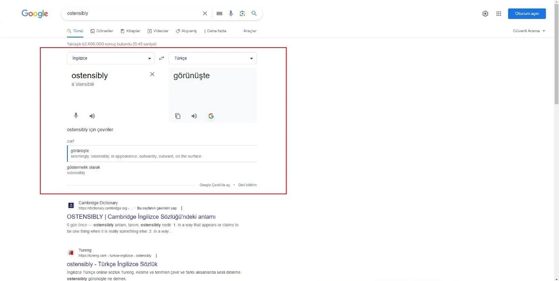Open ostensibly - Türkçe İngilizce Sözlük result

(x=112, y=264)
